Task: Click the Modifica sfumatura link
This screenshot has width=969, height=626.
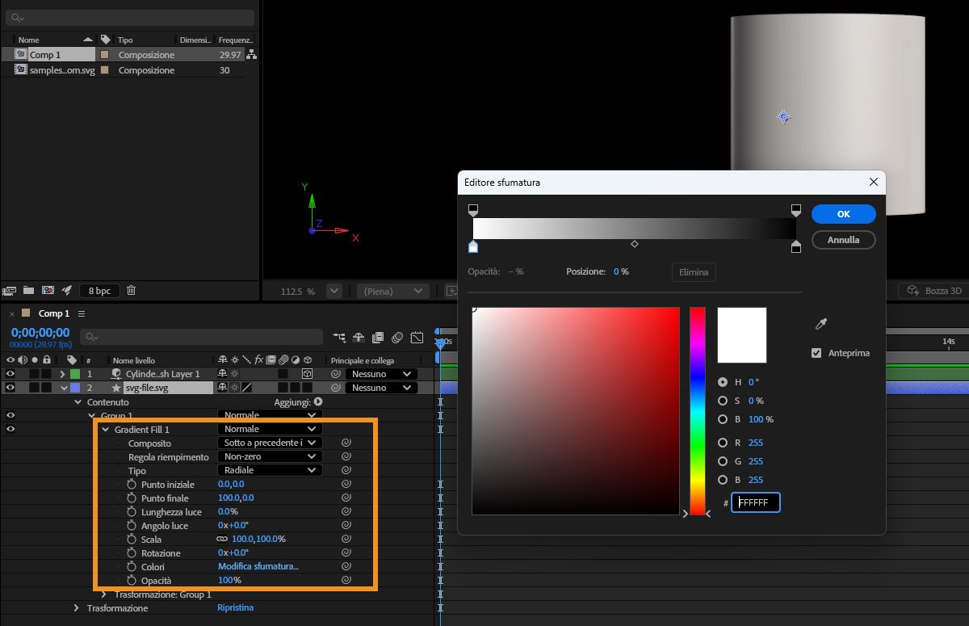Action: 258,566
